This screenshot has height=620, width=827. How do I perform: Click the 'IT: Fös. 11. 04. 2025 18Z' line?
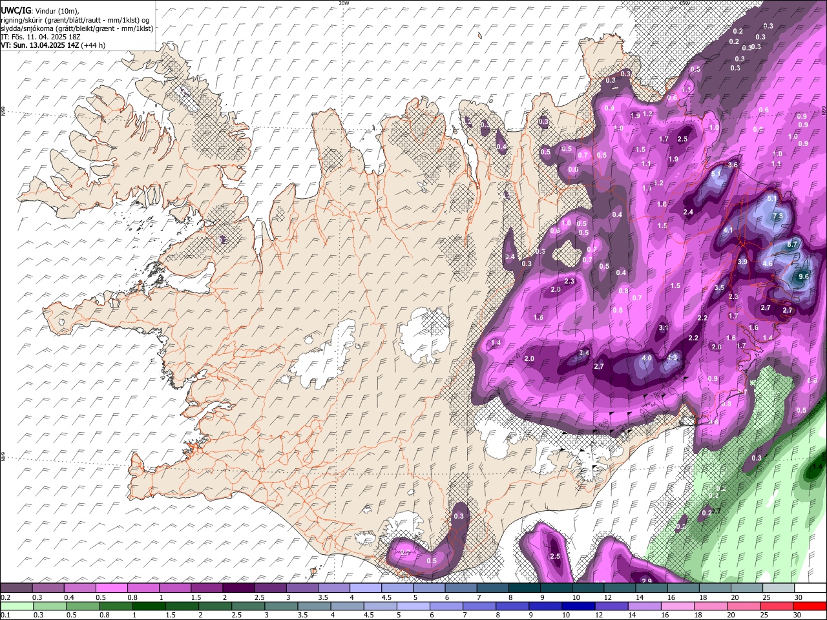tap(41, 37)
